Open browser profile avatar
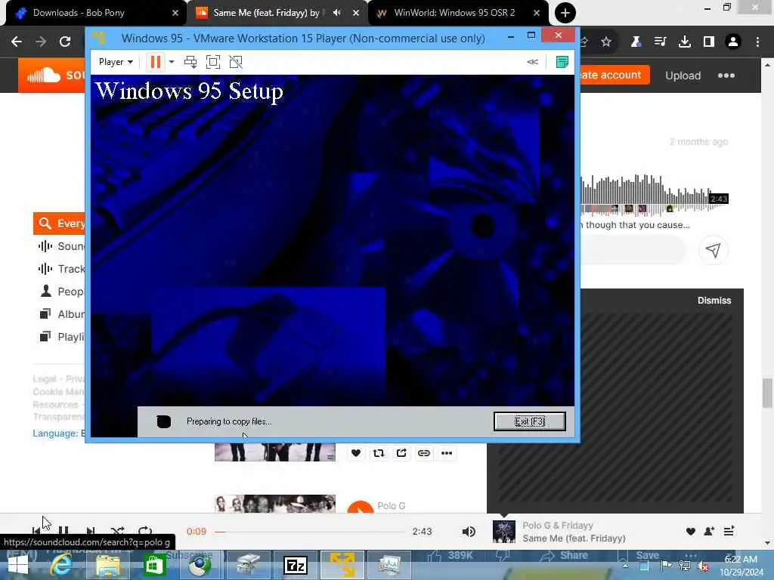Image resolution: width=774 pixels, height=580 pixels. point(733,42)
